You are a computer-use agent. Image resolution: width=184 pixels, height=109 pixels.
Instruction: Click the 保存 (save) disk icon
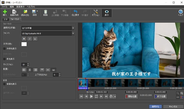(x=34, y=12)
